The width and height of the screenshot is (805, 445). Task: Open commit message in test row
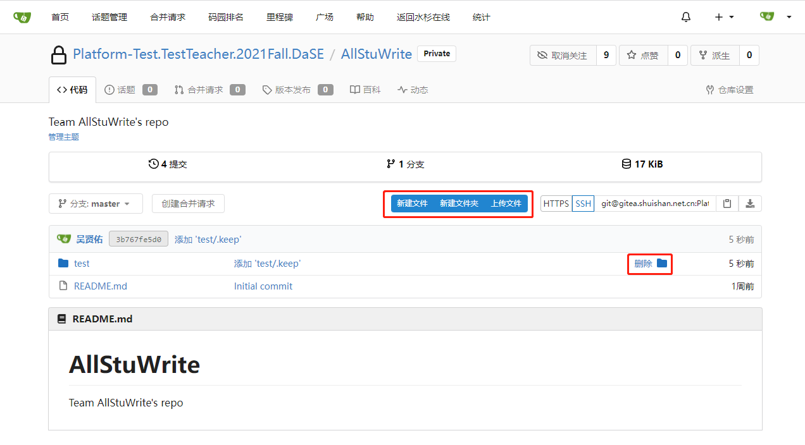click(x=267, y=264)
